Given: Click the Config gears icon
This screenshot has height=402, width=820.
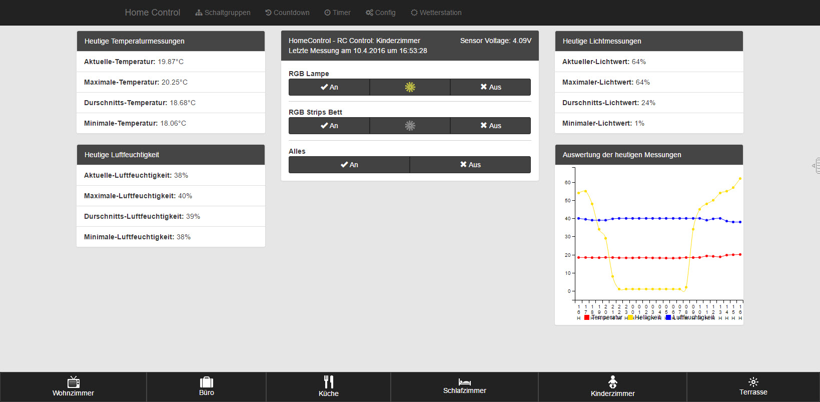Looking at the screenshot, I should point(369,13).
